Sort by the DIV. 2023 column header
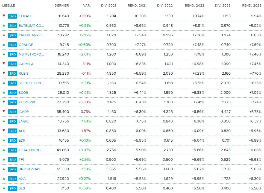The height and width of the screenshot is (193, 264). pos(222,5)
